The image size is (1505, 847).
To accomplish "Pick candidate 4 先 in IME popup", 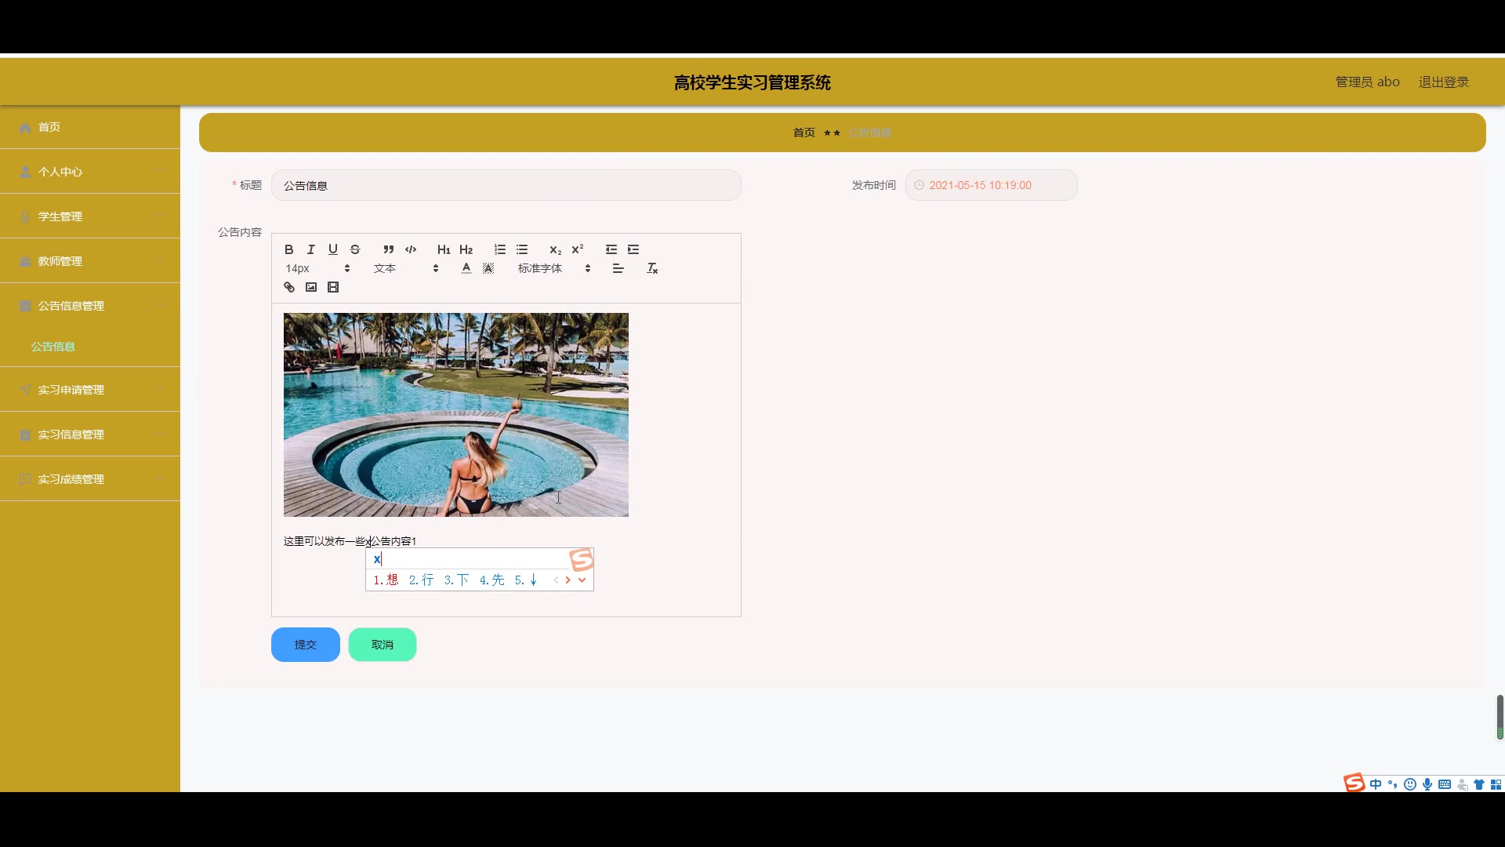I will tap(492, 580).
